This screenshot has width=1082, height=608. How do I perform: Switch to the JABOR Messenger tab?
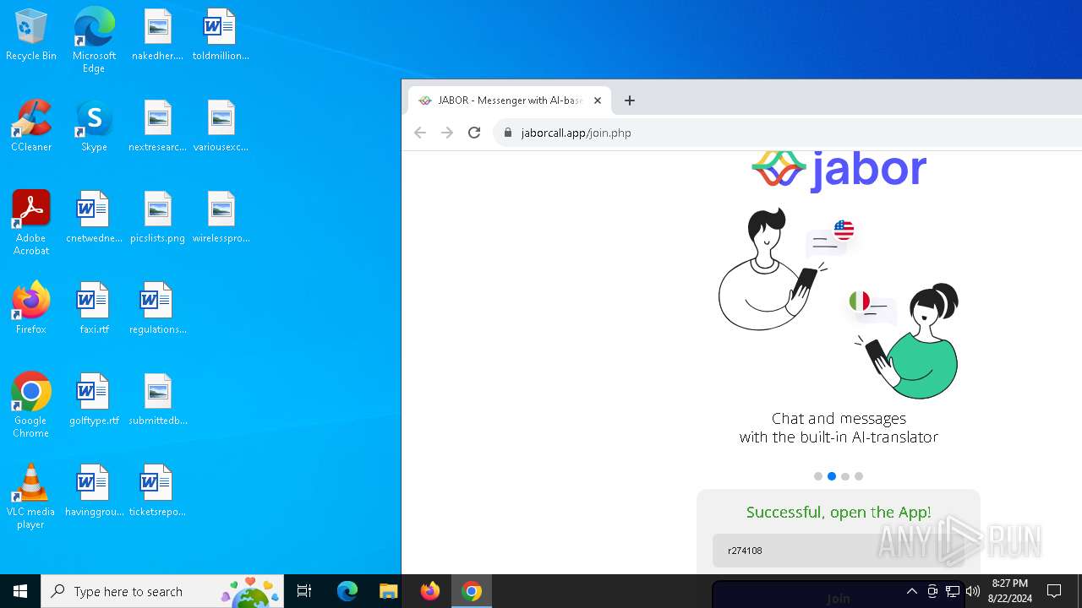coord(510,100)
